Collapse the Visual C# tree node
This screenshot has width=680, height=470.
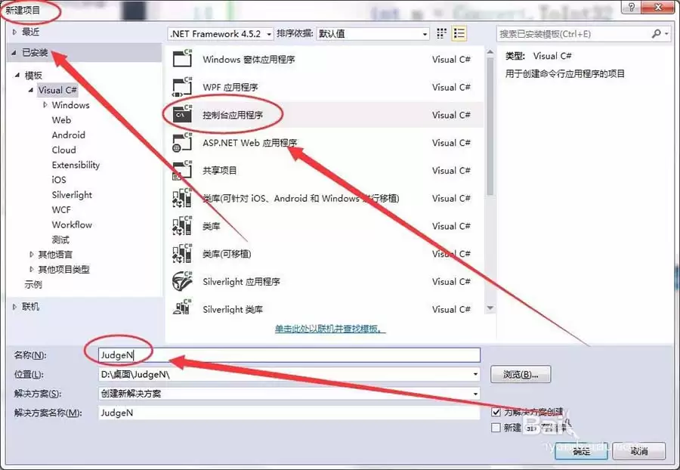pos(30,90)
